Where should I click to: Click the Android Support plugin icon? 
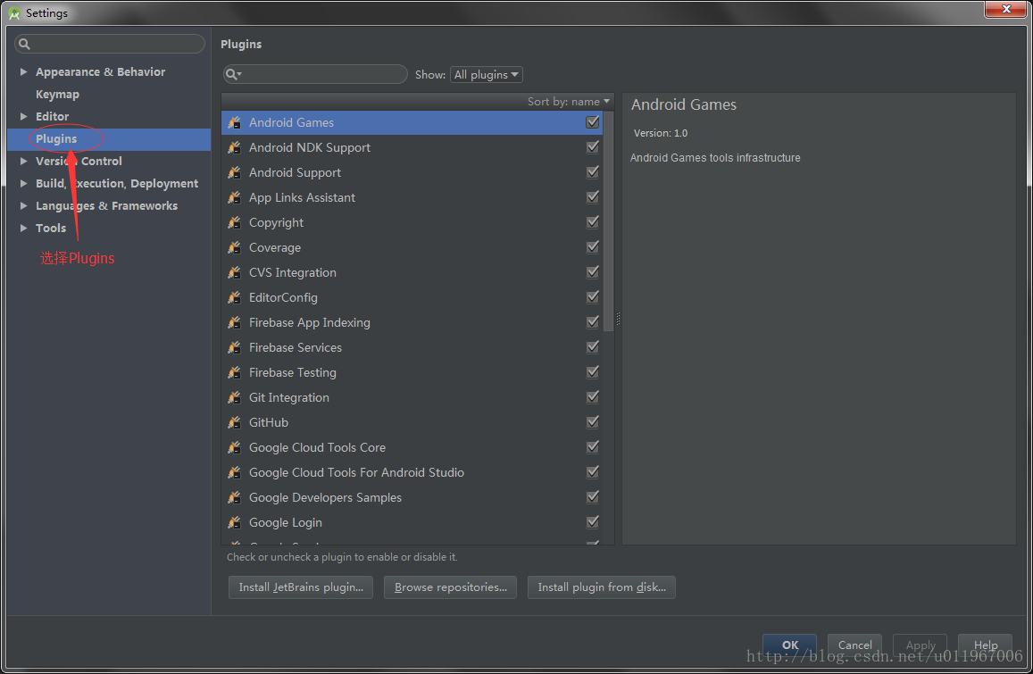pyautogui.click(x=234, y=172)
